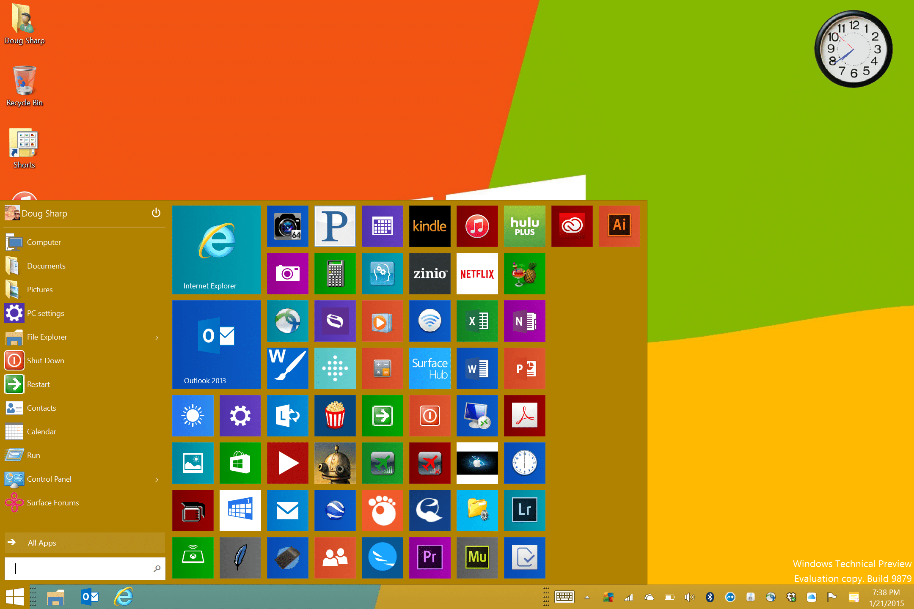Open Pictures from Start menu
The height and width of the screenshot is (609, 914).
tap(85, 290)
